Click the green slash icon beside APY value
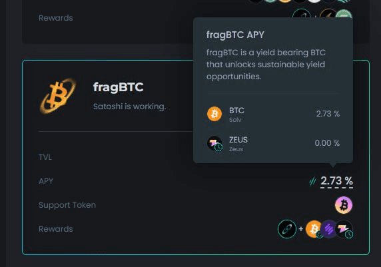Viewport: 381px width, 267px height. point(312,181)
